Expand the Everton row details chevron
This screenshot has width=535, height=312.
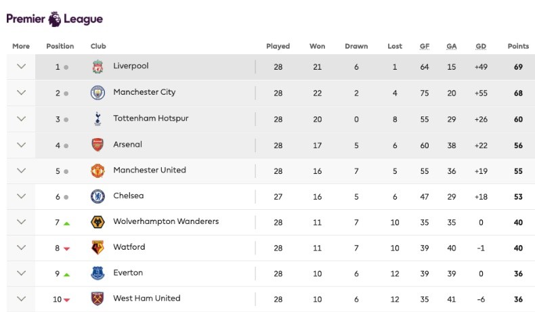21,273
